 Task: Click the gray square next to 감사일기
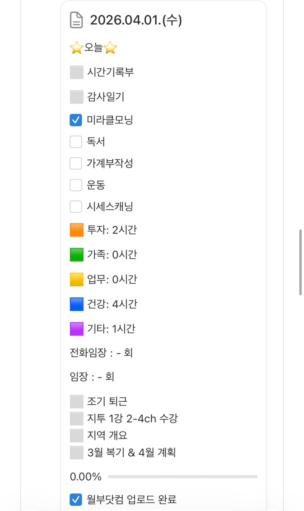[x=76, y=97]
